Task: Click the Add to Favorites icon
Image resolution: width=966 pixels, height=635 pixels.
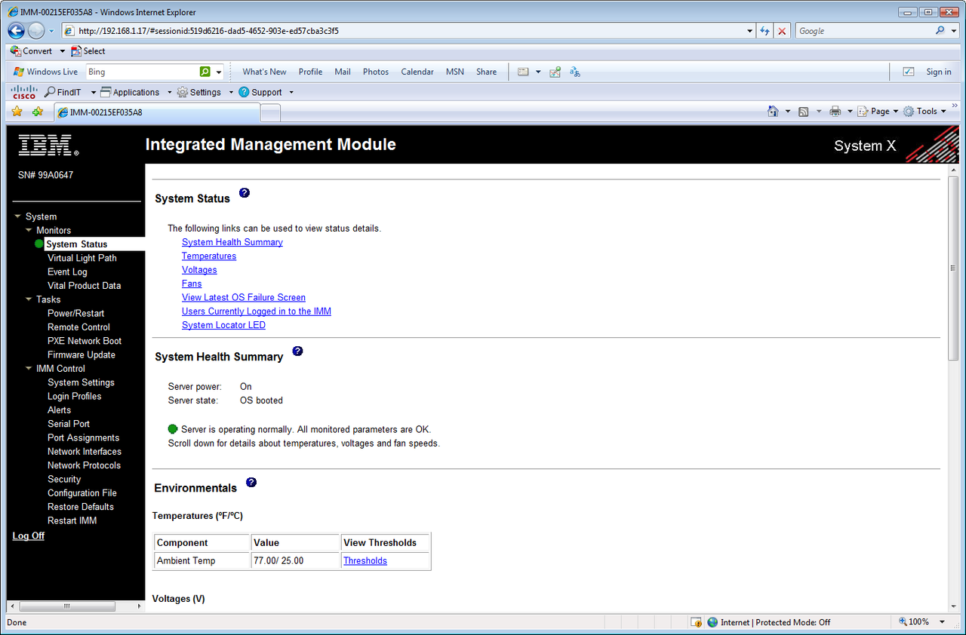Action: tap(37, 112)
